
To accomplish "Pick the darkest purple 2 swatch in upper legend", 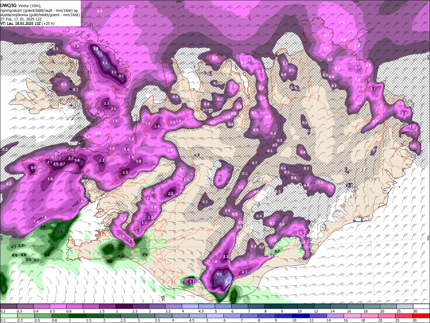I will click(x=124, y=306).
